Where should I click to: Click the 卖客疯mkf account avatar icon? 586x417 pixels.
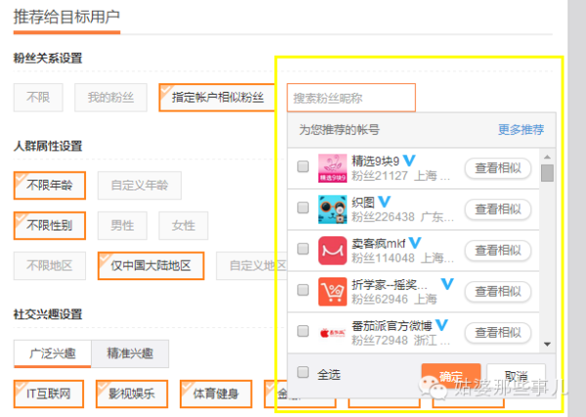pos(333,250)
